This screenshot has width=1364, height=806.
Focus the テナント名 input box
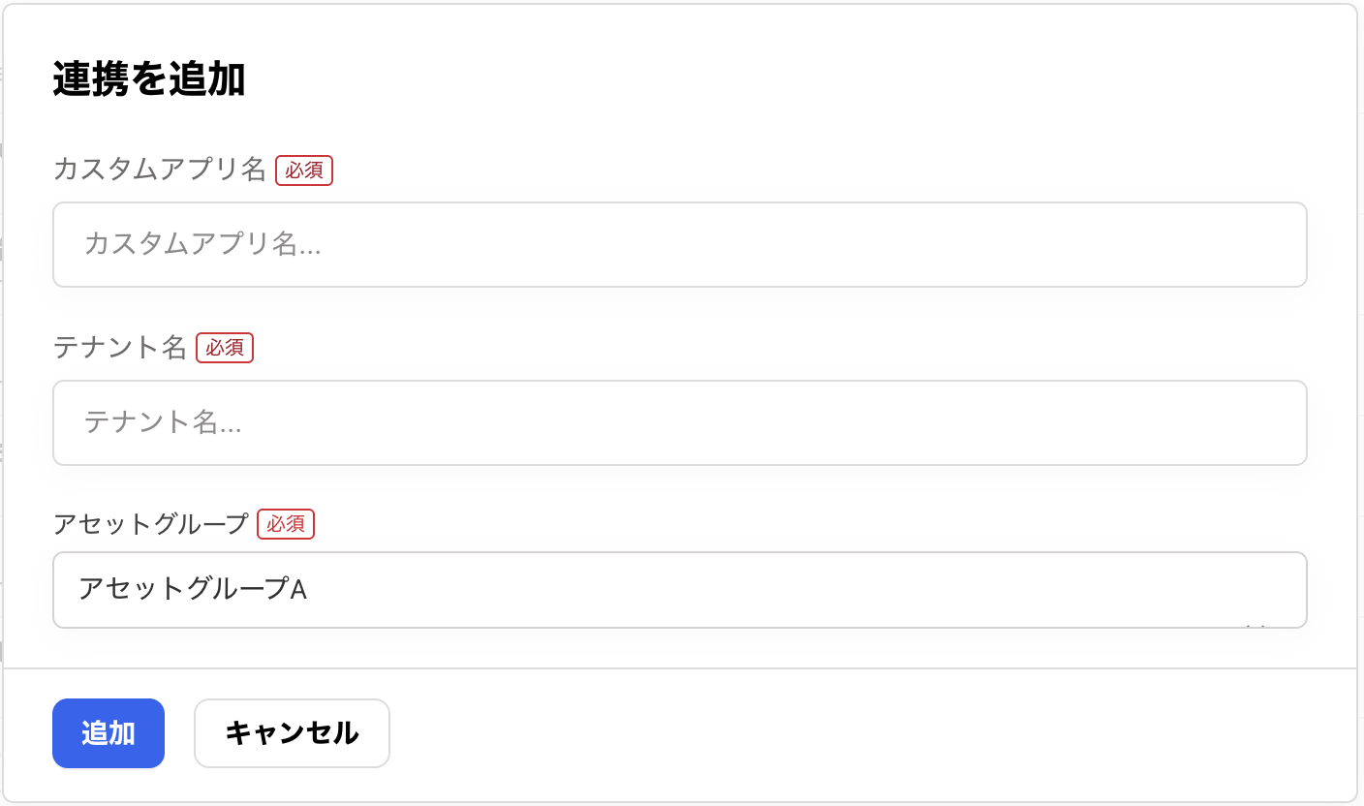click(x=678, y=422)
